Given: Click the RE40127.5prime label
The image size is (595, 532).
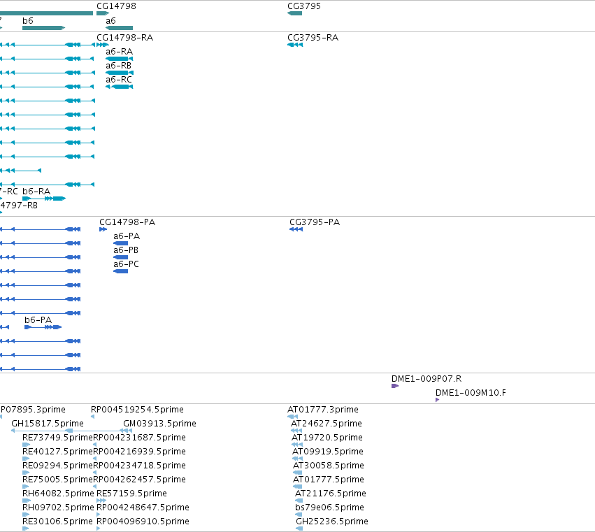Looking at the screenshot, I should point(57,452).
